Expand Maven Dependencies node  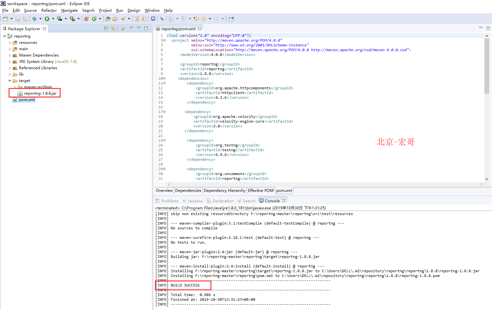click(10, 55)
